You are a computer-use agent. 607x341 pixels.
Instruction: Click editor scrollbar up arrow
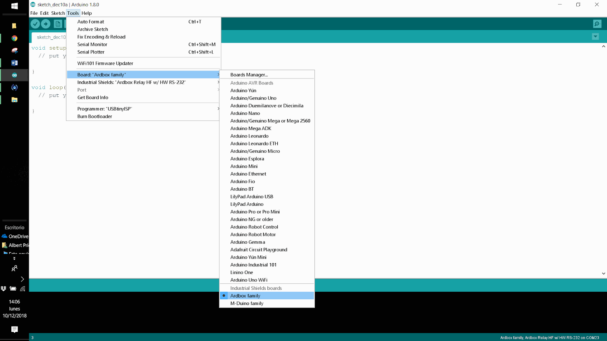(604, 46)
